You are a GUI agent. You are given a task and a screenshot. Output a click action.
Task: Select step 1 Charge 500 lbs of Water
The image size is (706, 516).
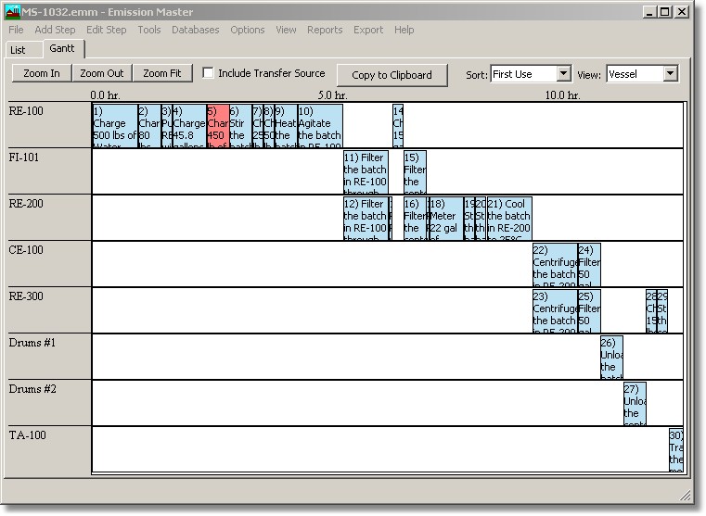[x=115, y=126]
